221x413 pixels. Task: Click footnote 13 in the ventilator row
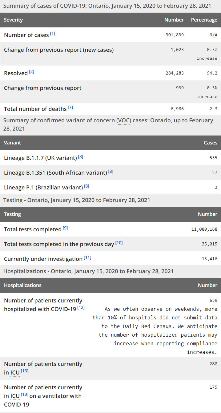coord(25,394)
